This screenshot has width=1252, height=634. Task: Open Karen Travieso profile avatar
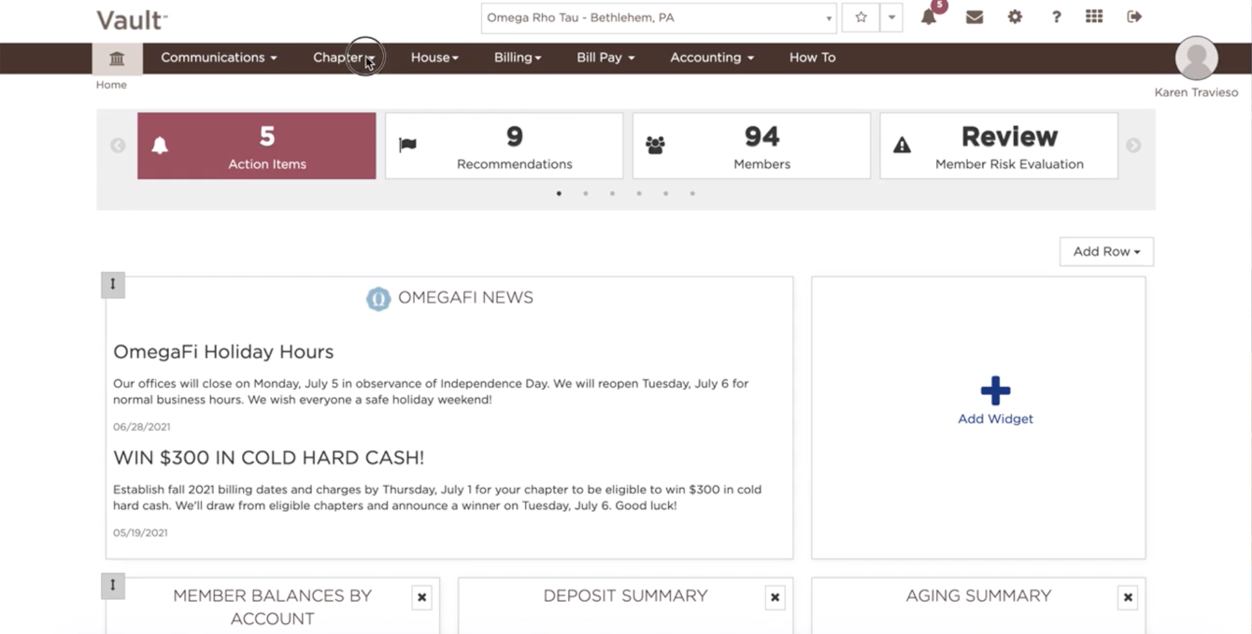tap(1196, 58)
